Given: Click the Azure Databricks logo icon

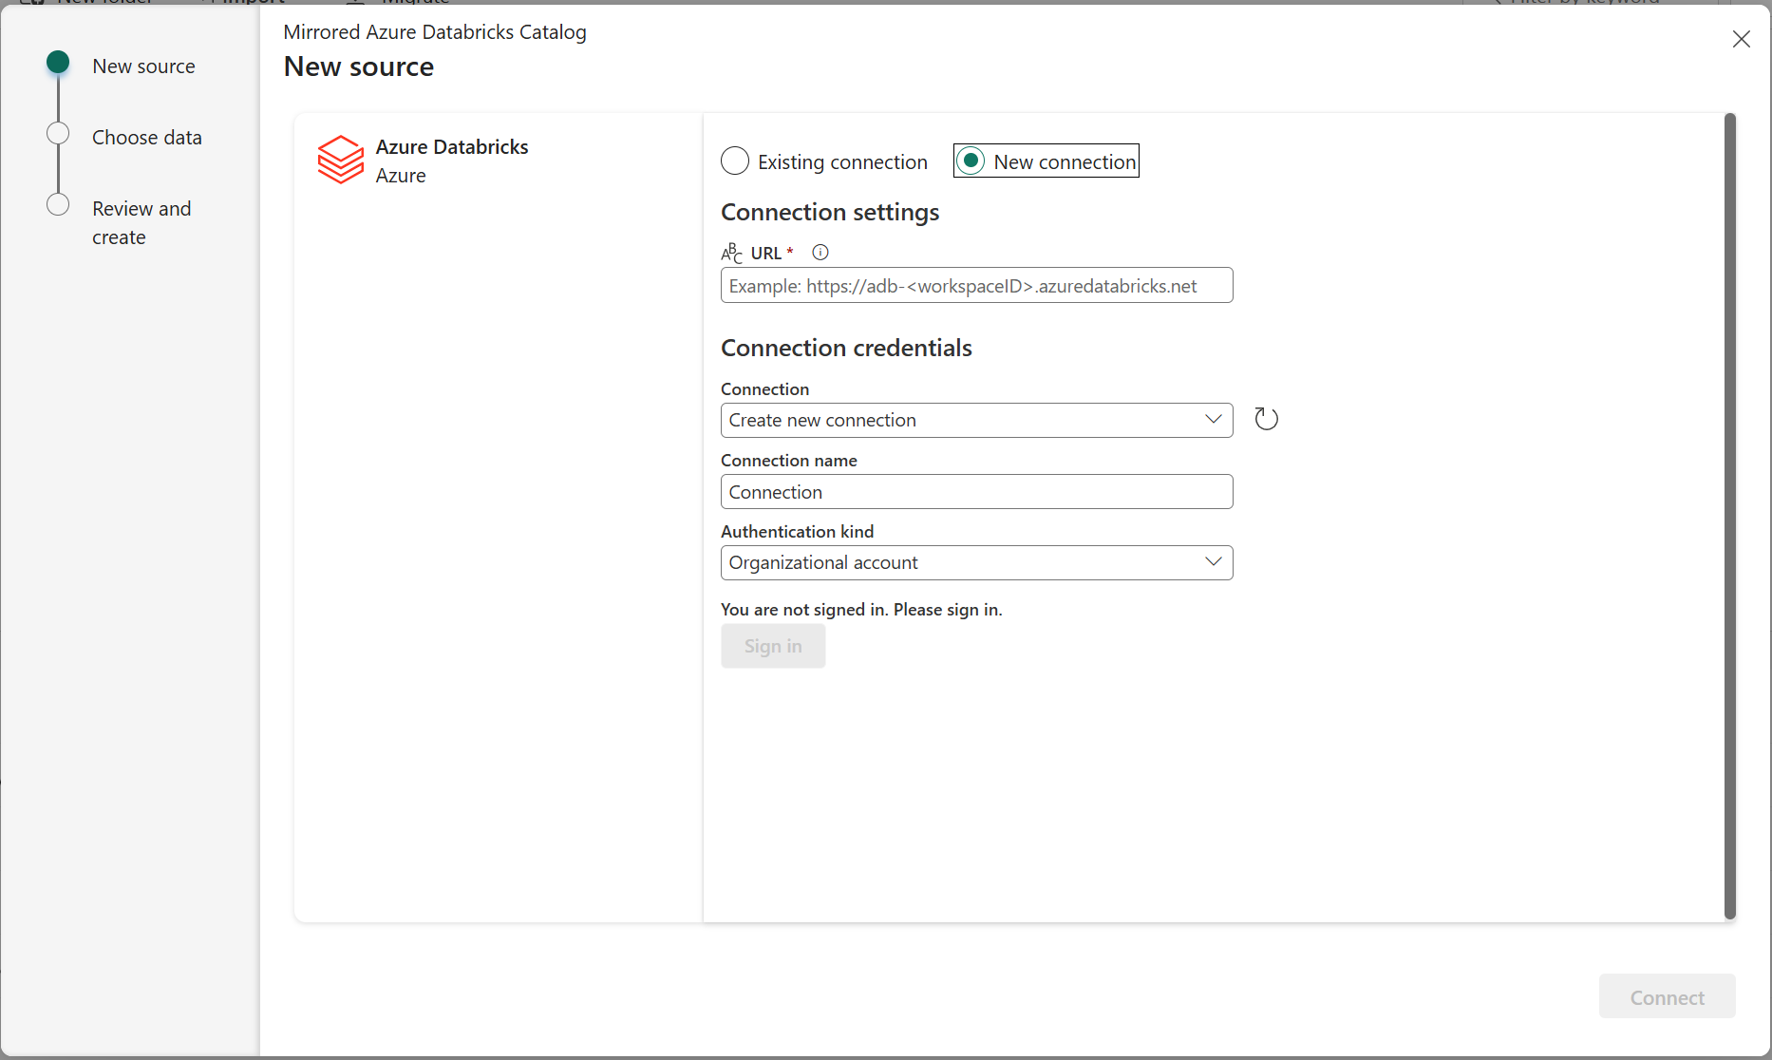Looking at the screenshot, I should 341,160.
